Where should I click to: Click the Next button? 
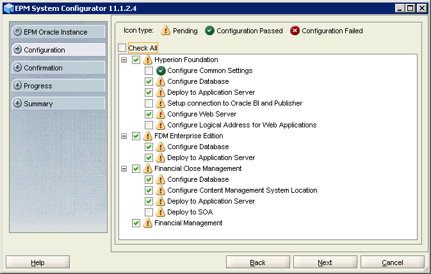(x=325, y=262)
